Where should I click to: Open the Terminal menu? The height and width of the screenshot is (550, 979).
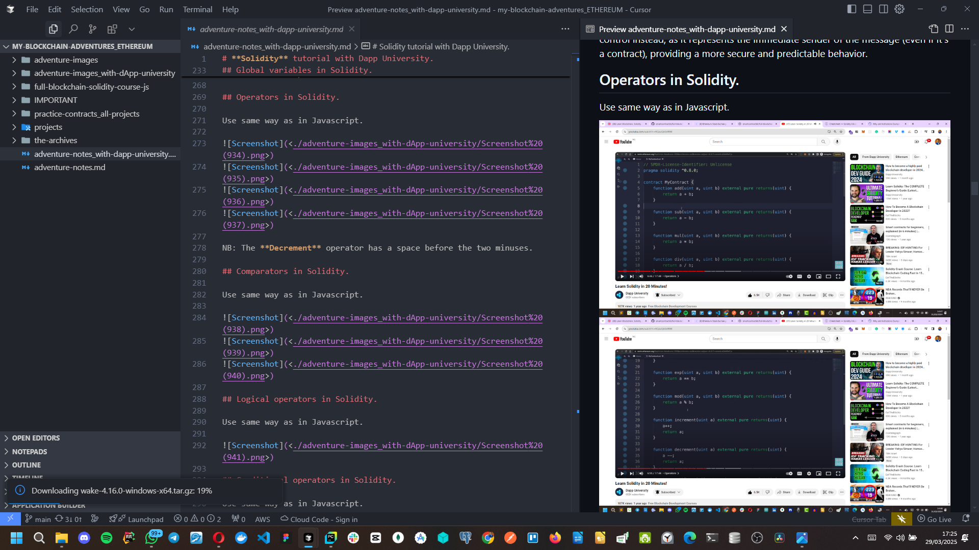pyautogui.click(x=197, y=9)
